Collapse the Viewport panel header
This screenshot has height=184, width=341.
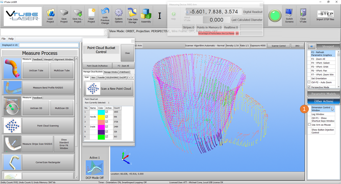tap(328, 46)
